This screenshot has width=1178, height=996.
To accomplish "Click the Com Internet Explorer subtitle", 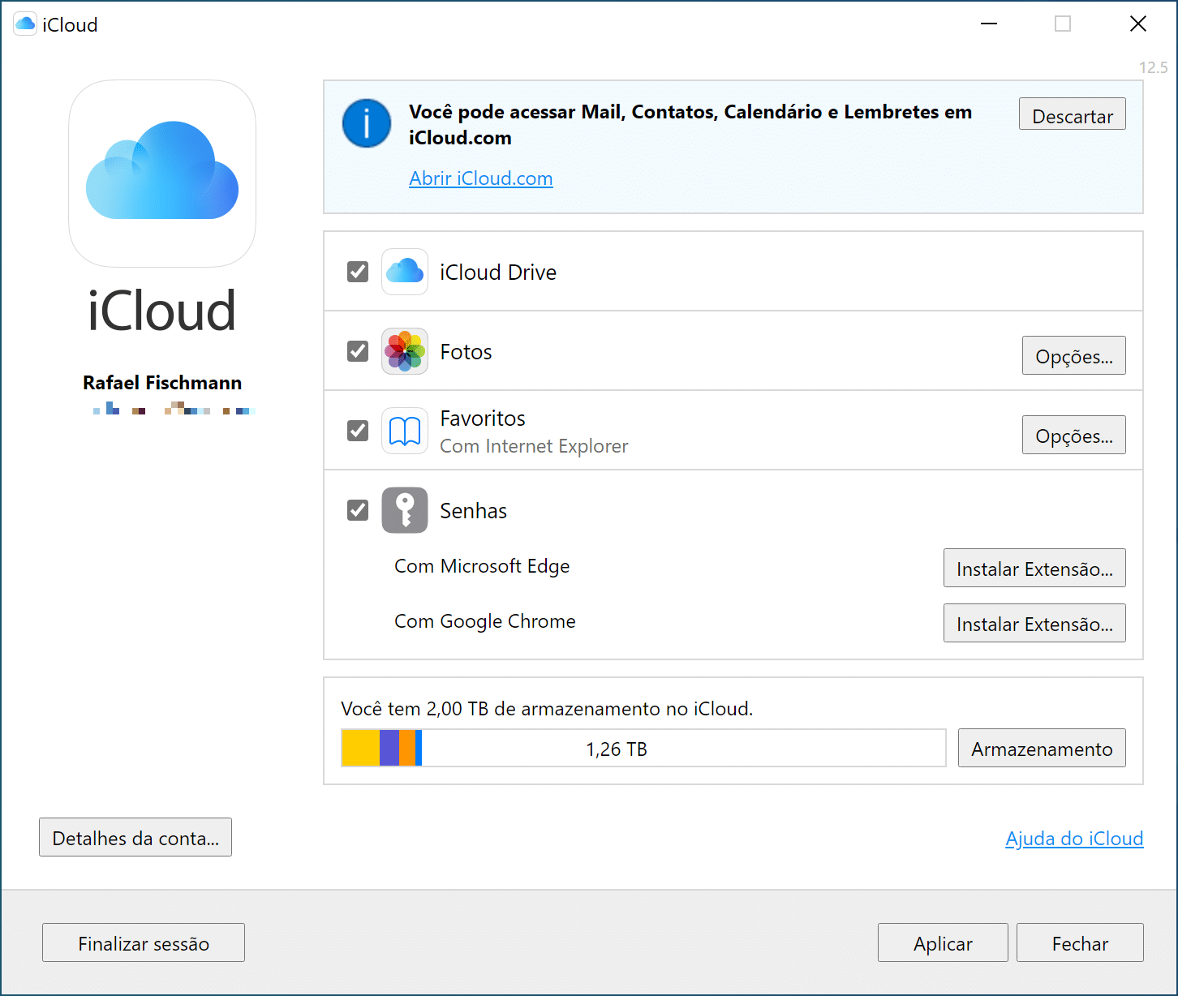I will click(x=534, y=446).
